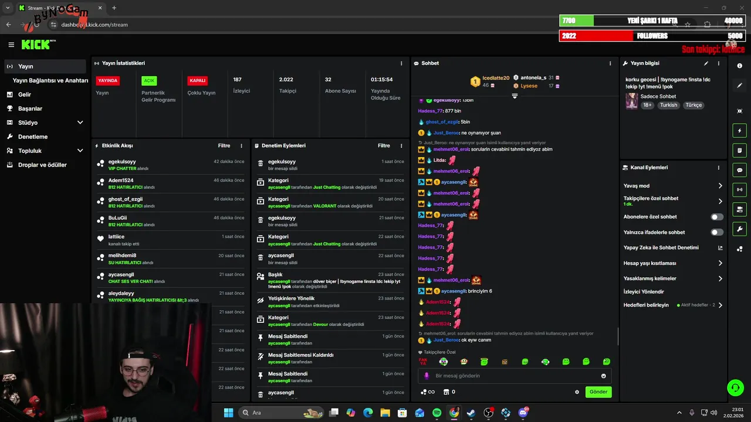
Task: Open Kanal Eylemleri three-dot options
Action: click(x=718, y=168)
